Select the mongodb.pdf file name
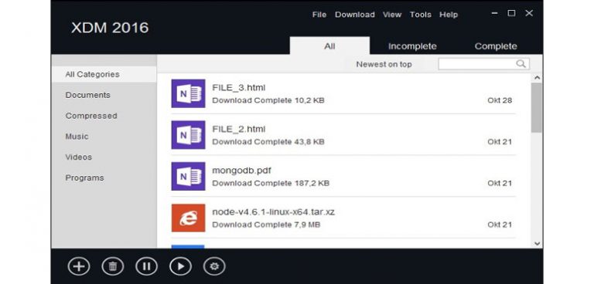This screenshot has height=284, width=594. [x=241, y=171]
